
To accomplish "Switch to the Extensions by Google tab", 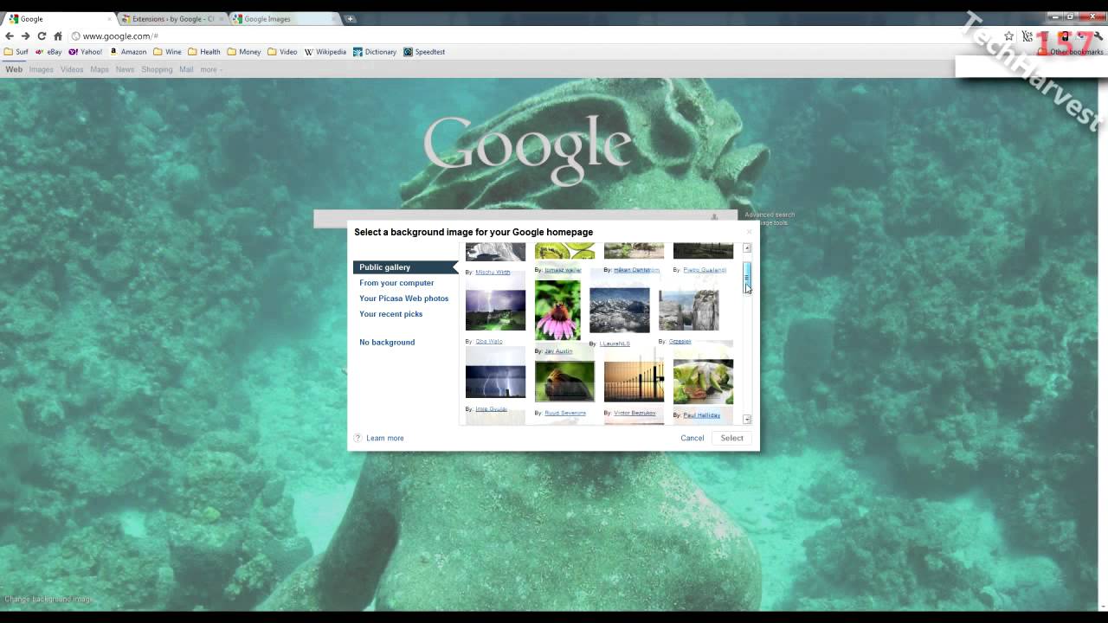I will [x=173, y=19].
